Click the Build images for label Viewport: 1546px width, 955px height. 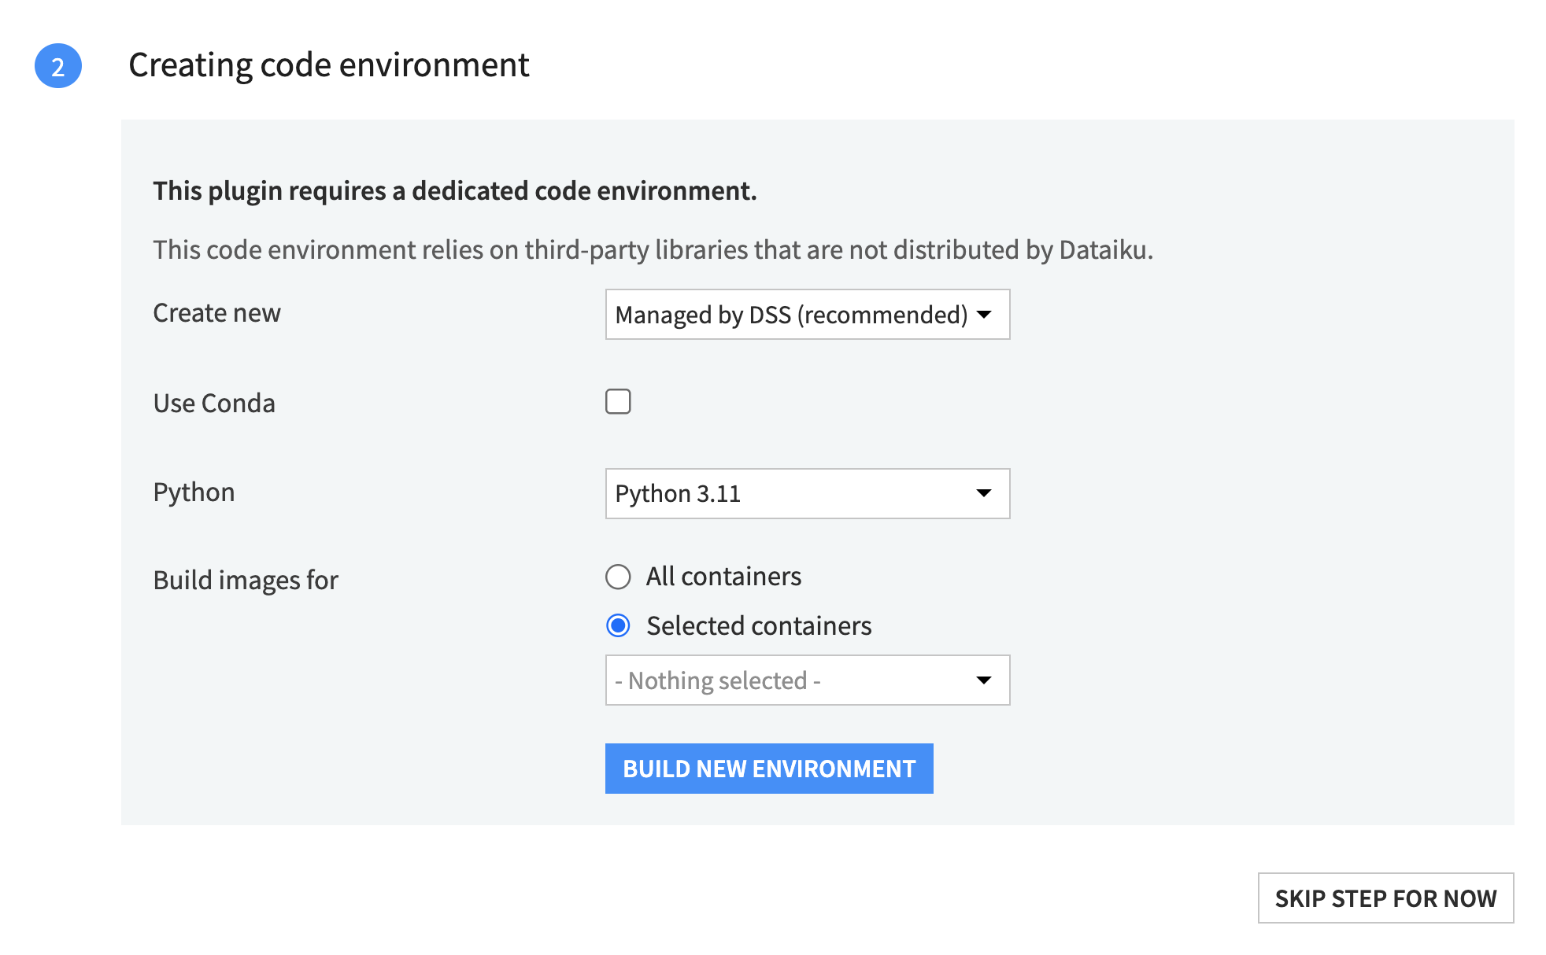coord(246,581)
